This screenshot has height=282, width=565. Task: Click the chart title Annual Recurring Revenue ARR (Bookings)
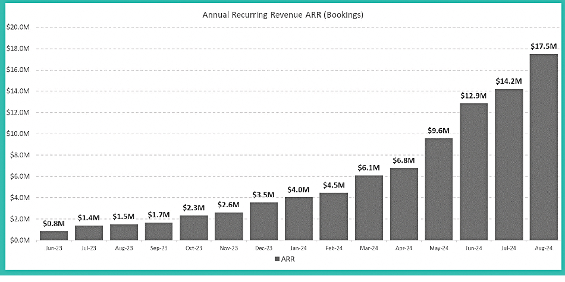(x=282, y=15)
